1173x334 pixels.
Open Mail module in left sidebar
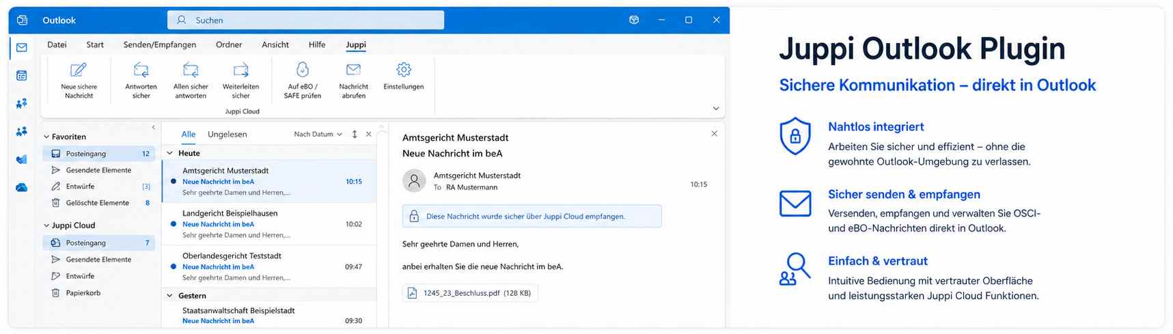click(x=22, y=48)
